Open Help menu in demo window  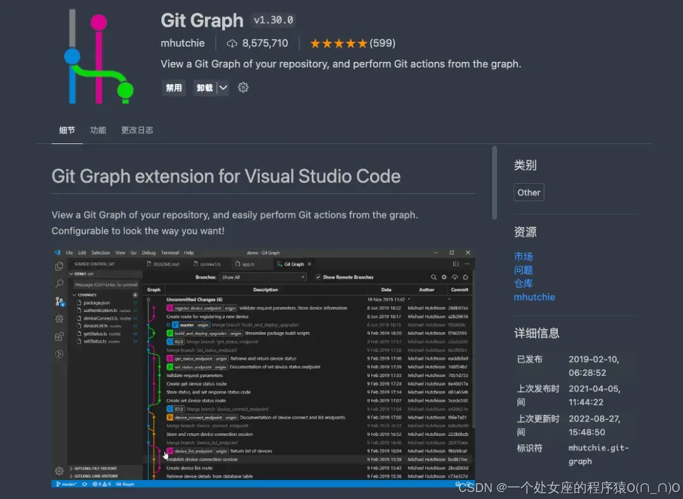(188, 253)
